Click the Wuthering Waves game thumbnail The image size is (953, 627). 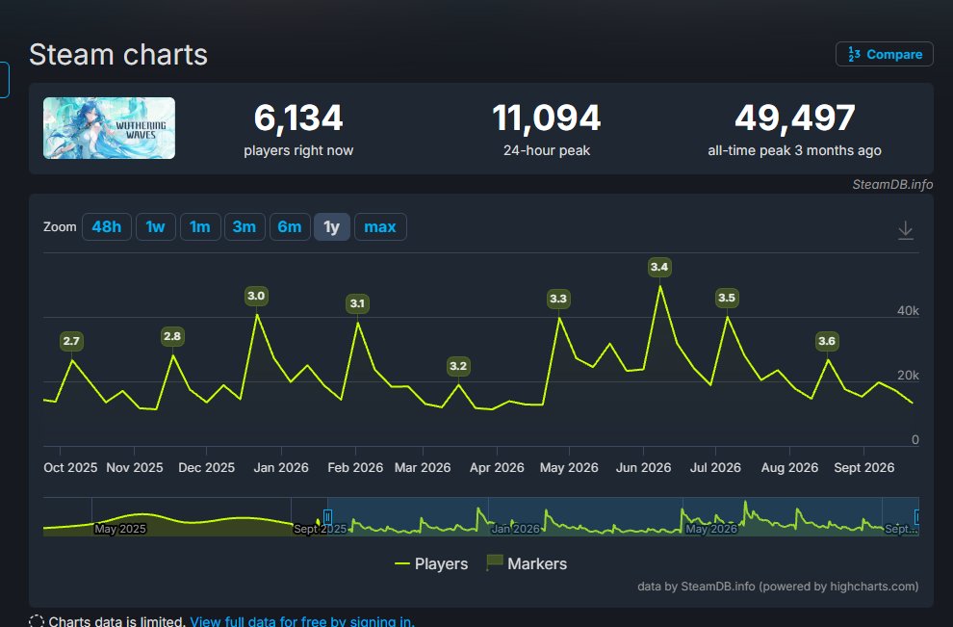(x=110, y=128)
